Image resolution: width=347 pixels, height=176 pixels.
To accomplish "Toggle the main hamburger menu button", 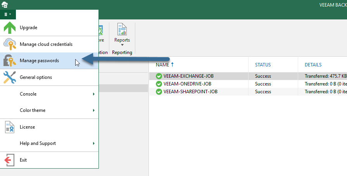I will (8, 14).
